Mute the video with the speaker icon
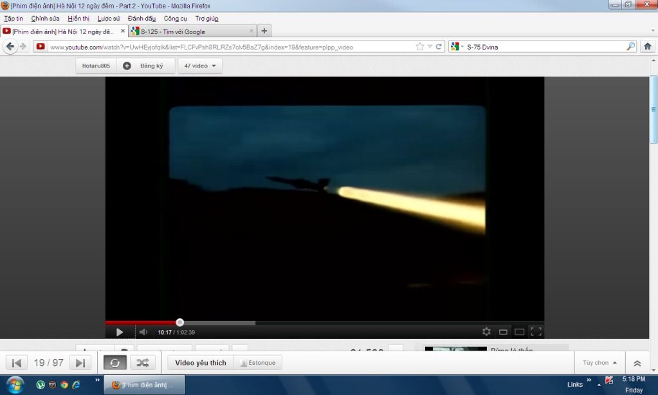The image size is (658, 395). pyautogui.click(x=143, y=332)
